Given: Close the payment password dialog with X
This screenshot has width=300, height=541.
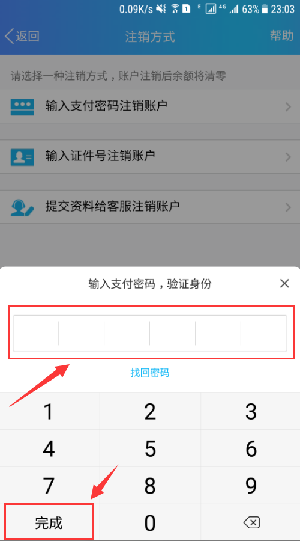Looking at the screenshot, I should coord(284,284).
